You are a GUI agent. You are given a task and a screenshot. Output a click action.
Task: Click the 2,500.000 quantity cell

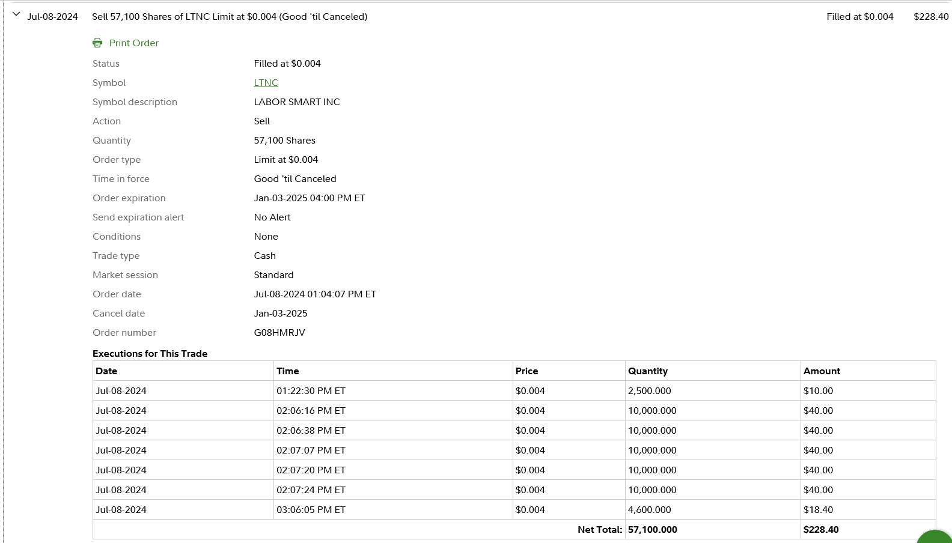[x=650, y=391]
